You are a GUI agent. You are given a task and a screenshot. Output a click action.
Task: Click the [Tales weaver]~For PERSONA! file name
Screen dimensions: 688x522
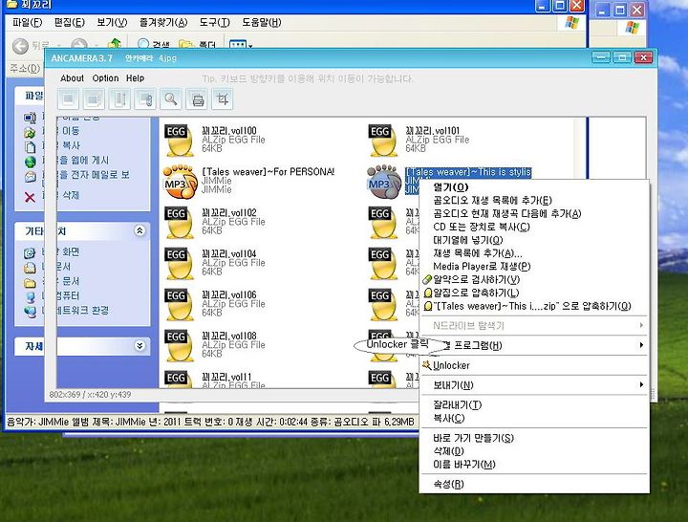(268, 172)
